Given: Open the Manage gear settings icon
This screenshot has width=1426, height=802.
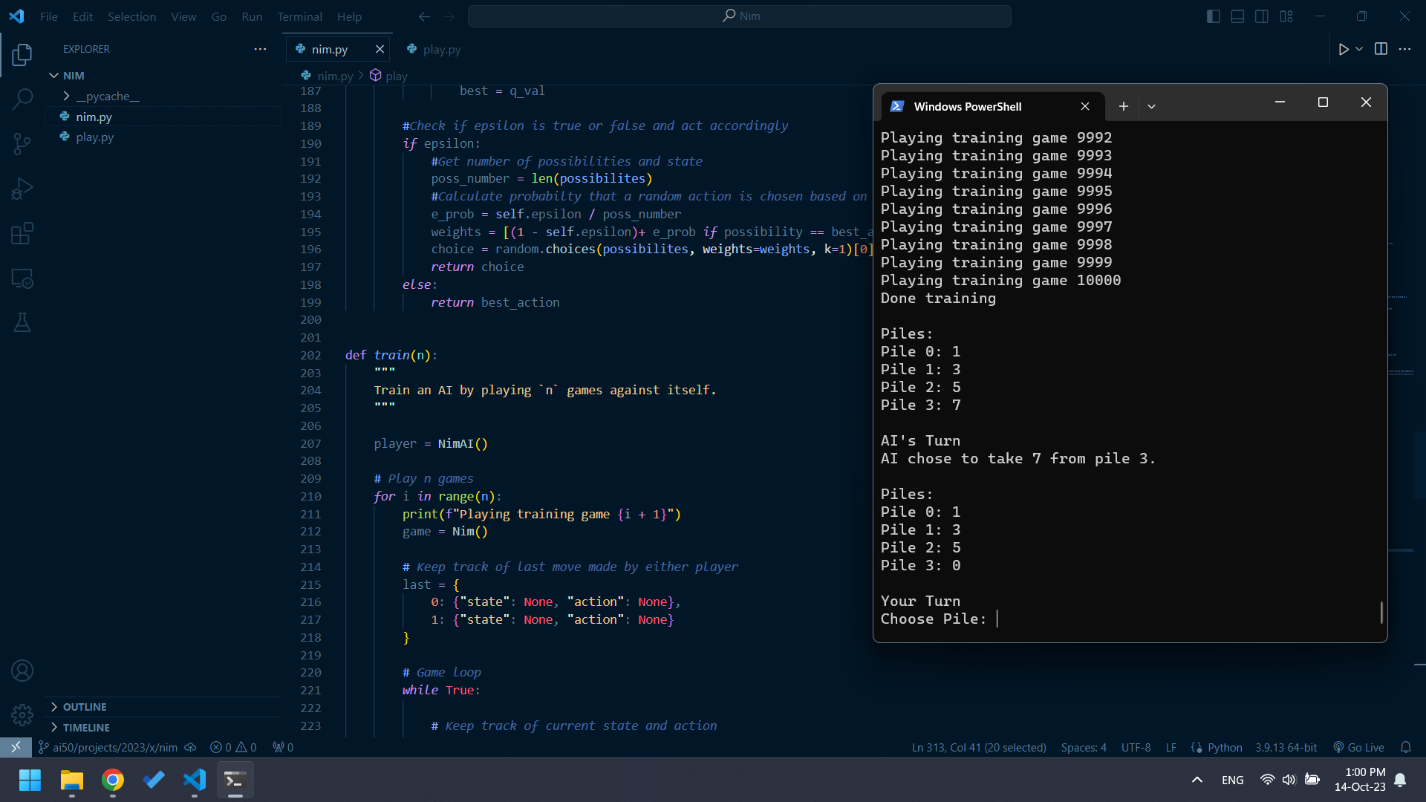Looking at the screenshot, I should 22,714.
